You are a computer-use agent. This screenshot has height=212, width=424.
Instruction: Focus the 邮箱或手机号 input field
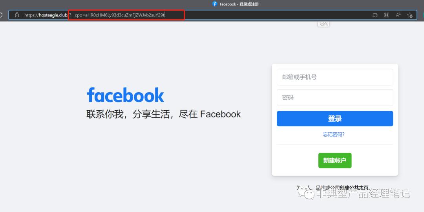click(x=335, y=77)
